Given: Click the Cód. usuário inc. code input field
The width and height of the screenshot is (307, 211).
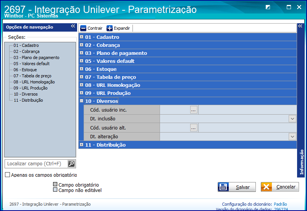Looking at the screenshot, I should click(175, 110).
